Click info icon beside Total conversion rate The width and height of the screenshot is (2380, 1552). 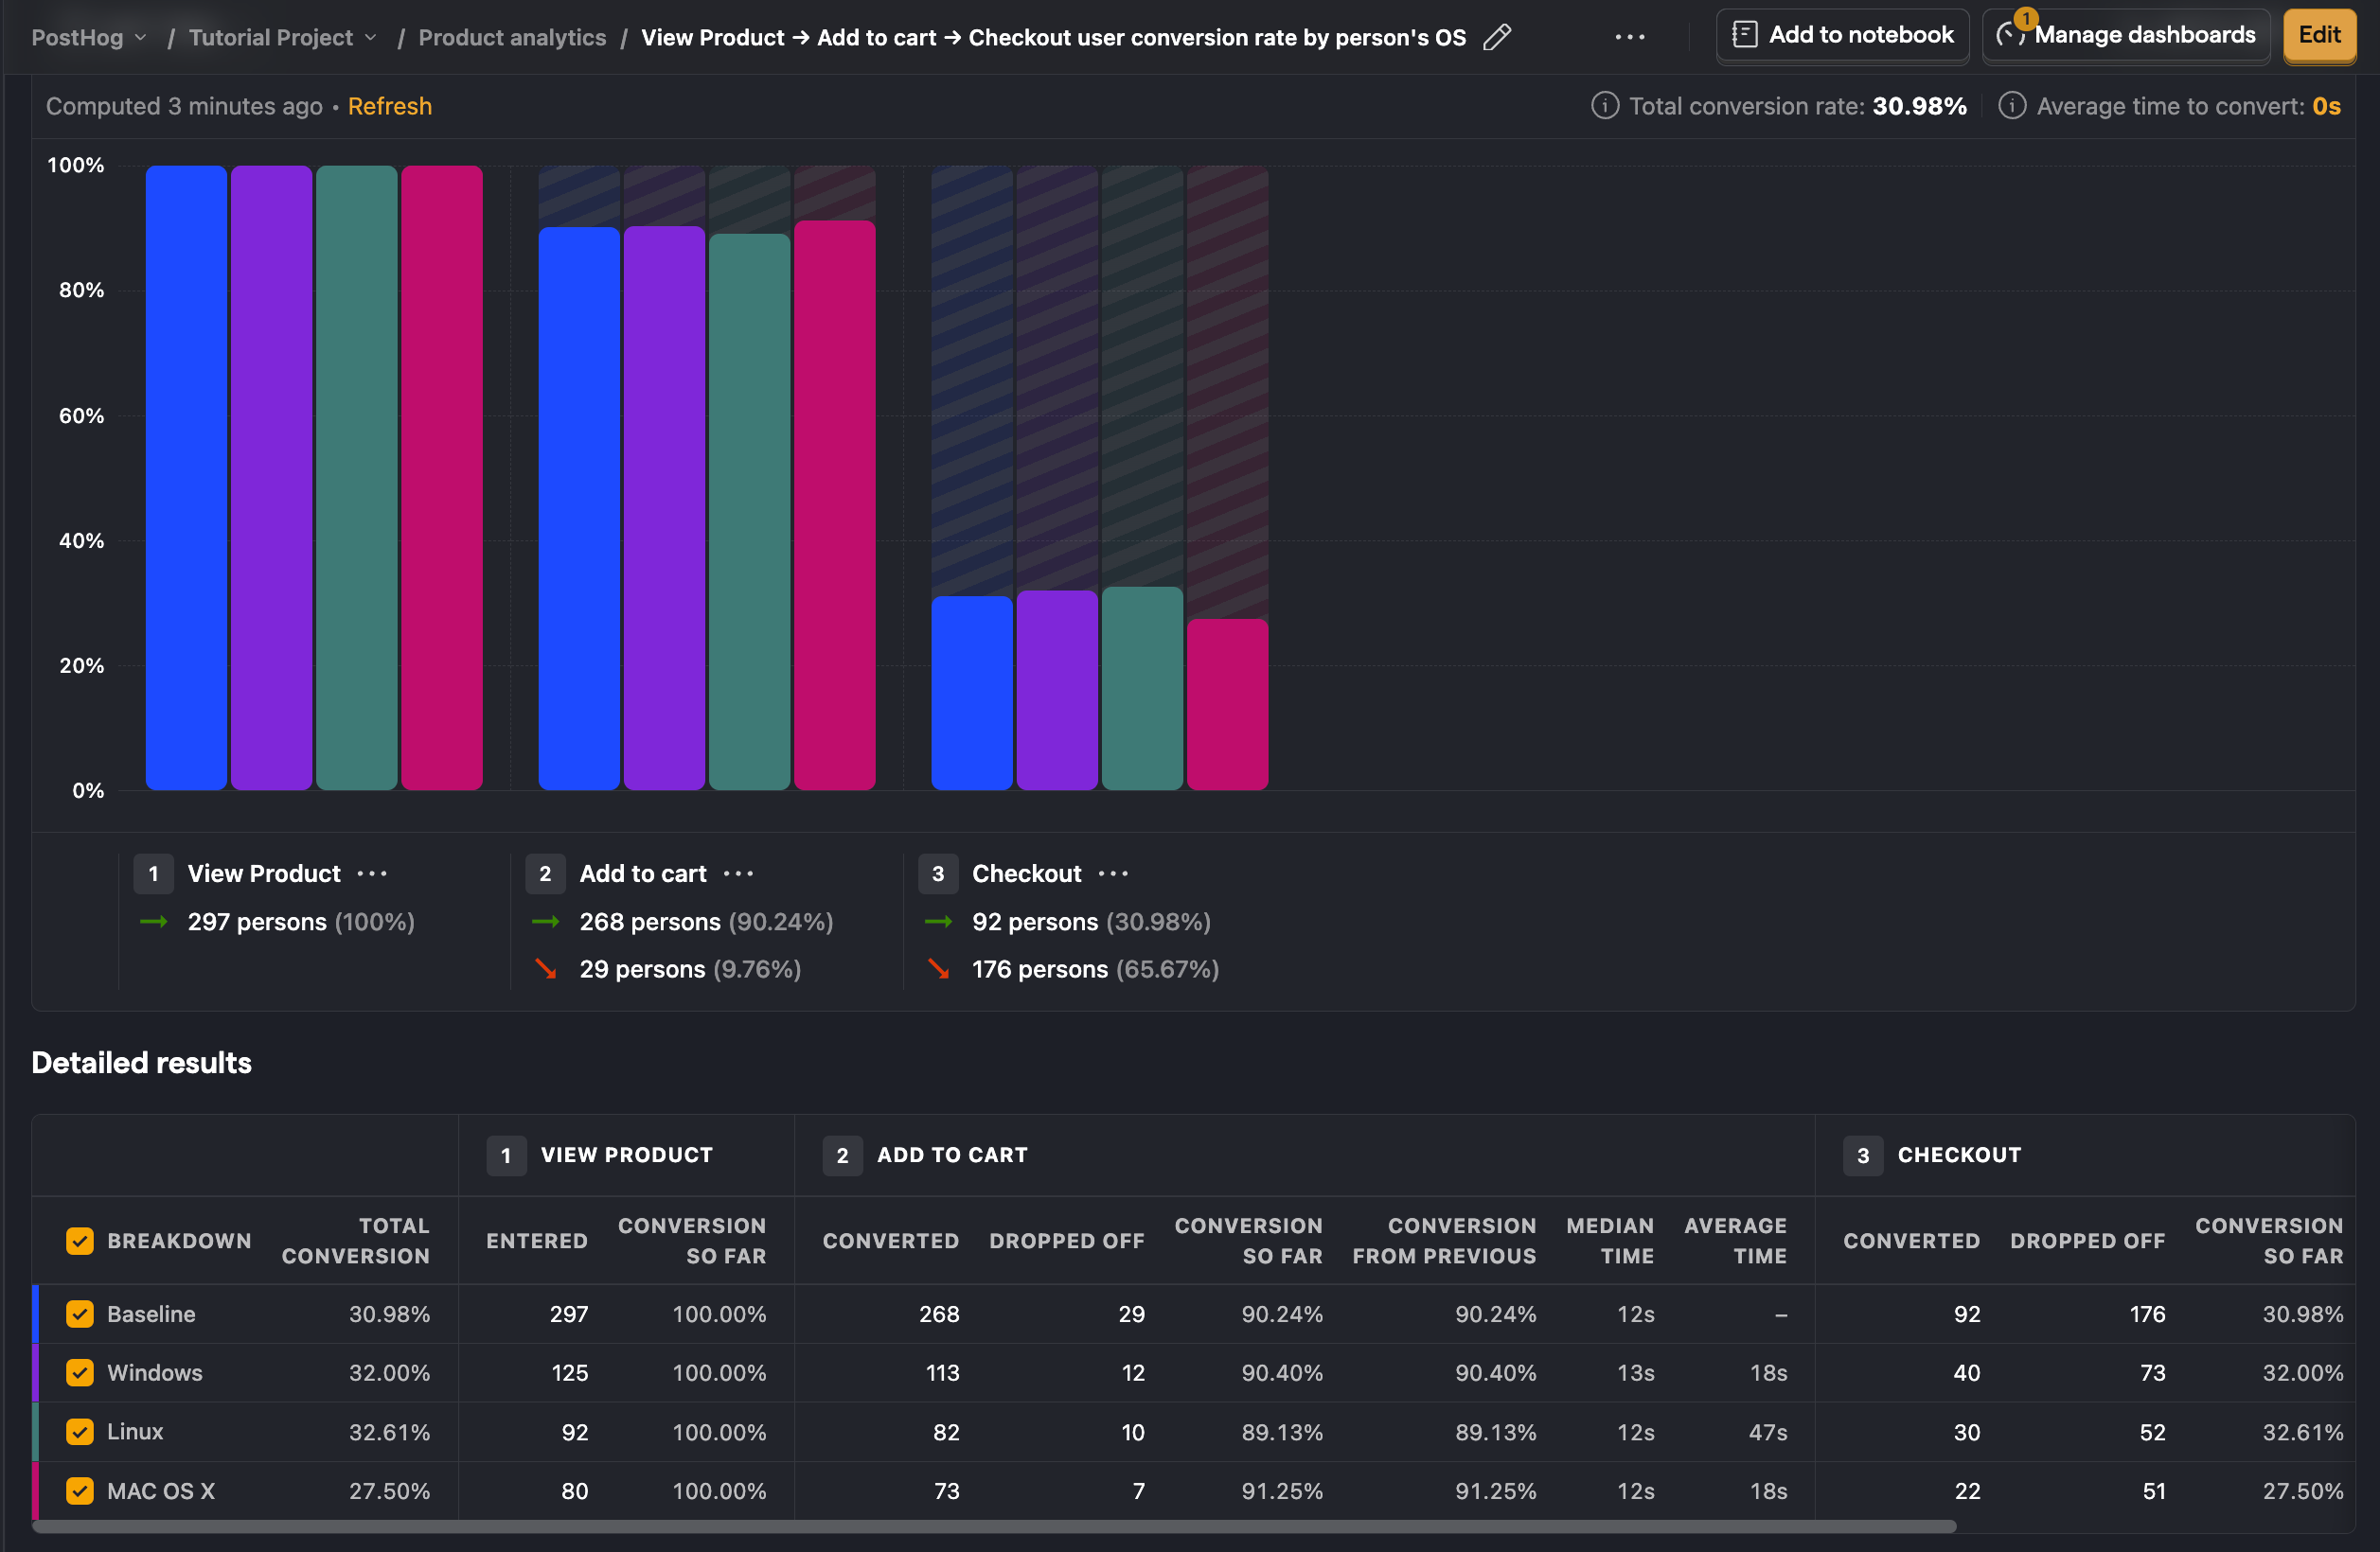tap(1604, 106)
